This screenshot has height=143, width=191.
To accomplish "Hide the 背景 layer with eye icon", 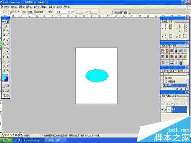I will [162, 109].
